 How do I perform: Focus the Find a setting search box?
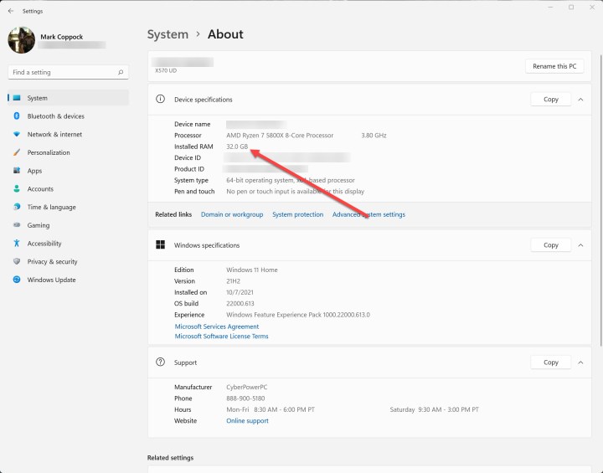68,72
